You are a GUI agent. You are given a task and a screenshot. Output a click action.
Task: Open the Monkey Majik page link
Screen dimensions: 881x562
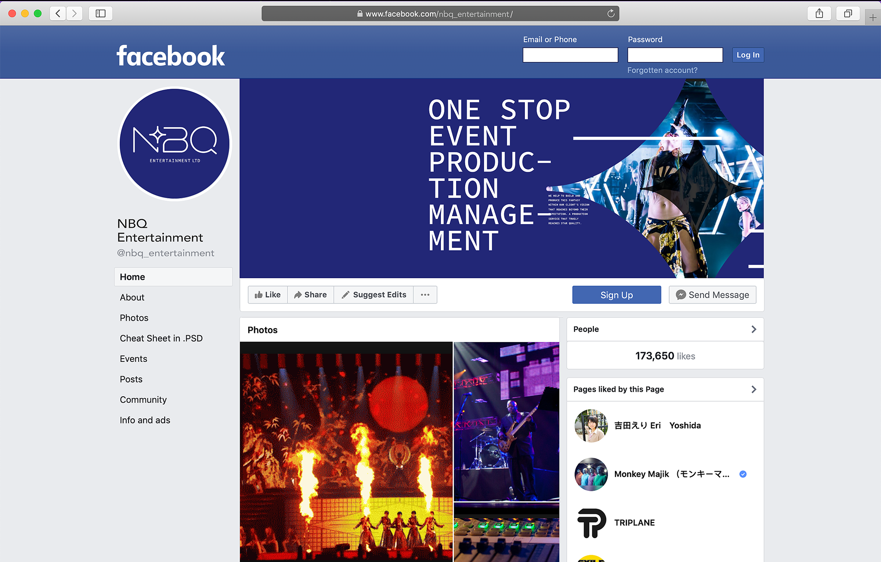(x=672, y=474)
